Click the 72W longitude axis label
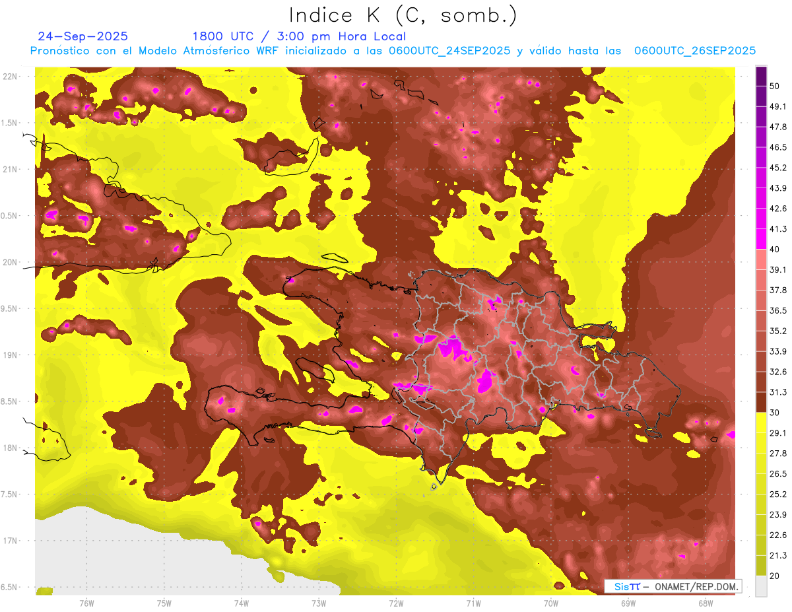 click(396, 603)
